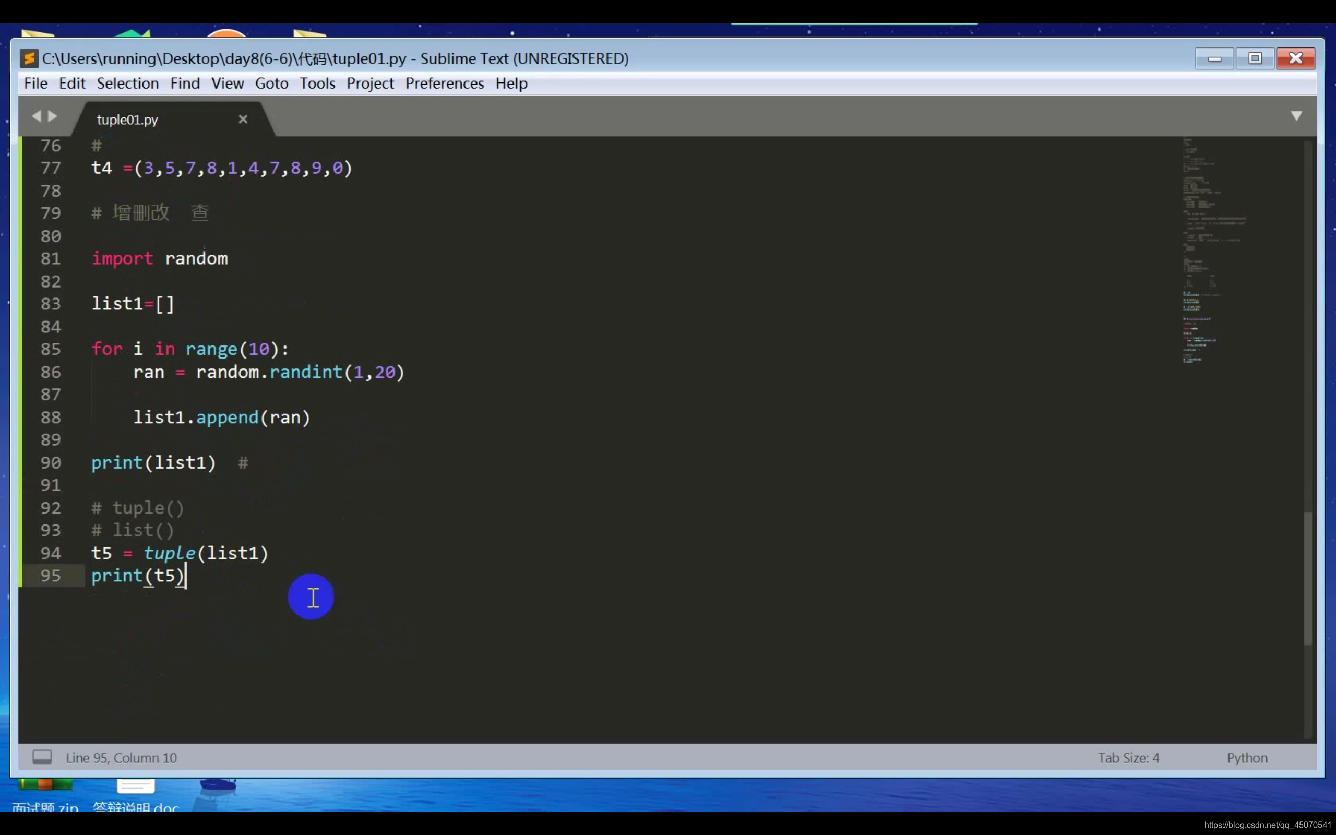This screenshot has width=1336, height=835.
Task: Change Tab Size 4 setting
Action: coord(1128,758)
